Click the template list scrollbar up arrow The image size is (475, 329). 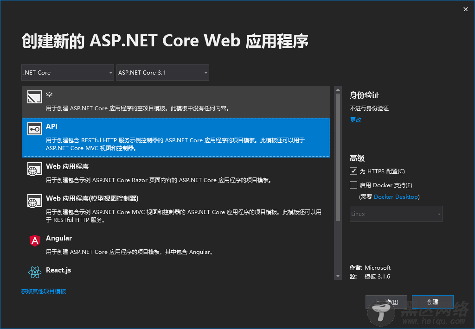tap(338, 90)
